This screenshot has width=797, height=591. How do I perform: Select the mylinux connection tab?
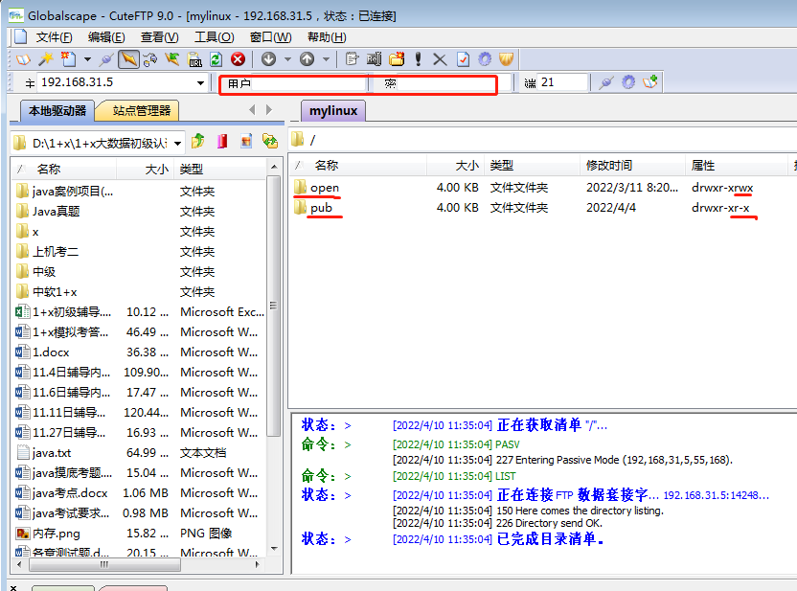tap(333, 111)
